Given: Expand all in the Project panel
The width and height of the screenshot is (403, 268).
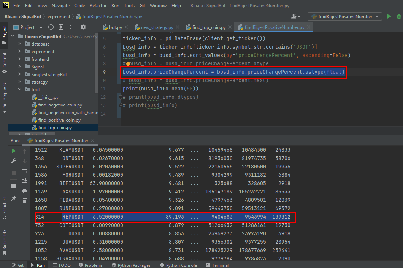Looking at the screenshot, I should click(x=61, y=27).
